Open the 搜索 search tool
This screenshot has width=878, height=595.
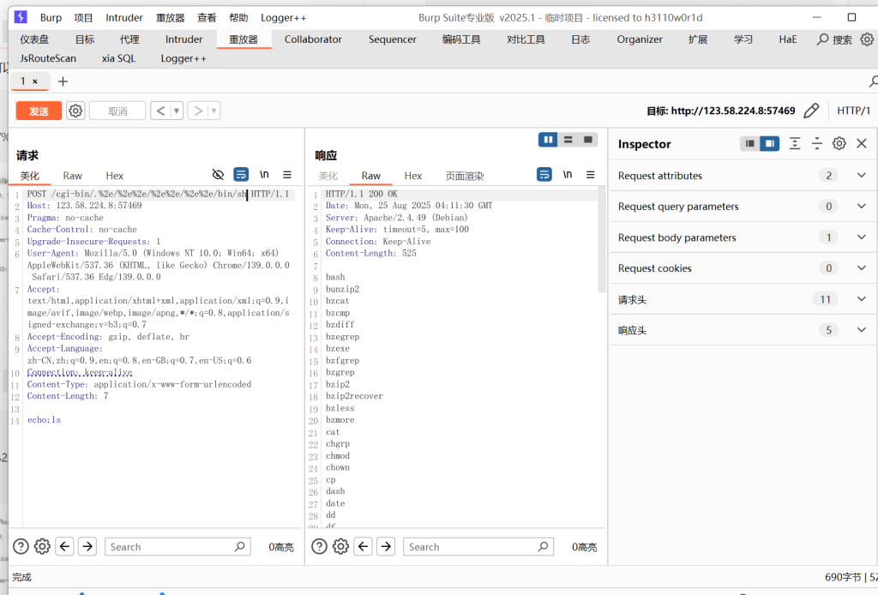(x=834, y=39)
